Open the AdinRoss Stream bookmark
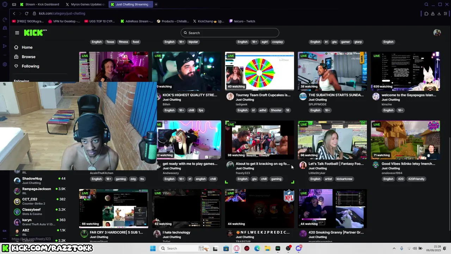This screenshot has height=254, width=451. coord(136,21)
